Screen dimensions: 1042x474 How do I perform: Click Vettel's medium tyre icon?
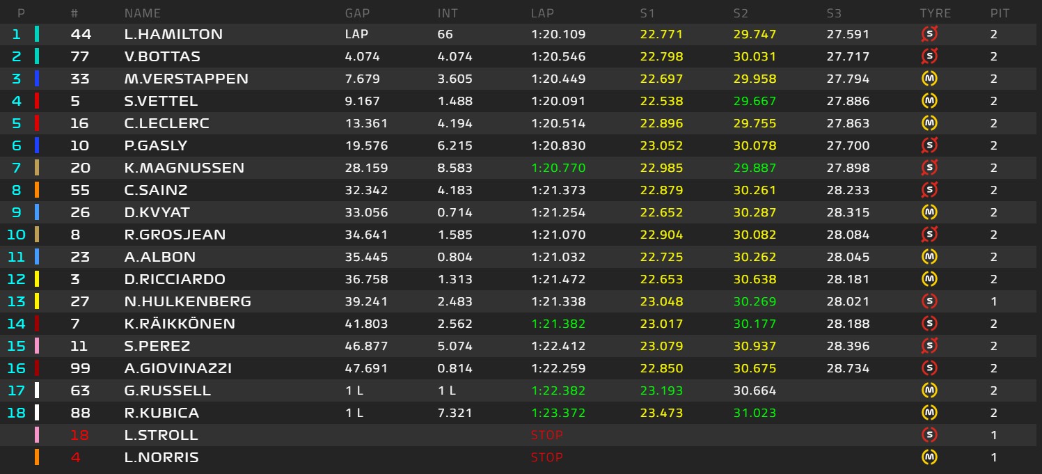point(929,101)
